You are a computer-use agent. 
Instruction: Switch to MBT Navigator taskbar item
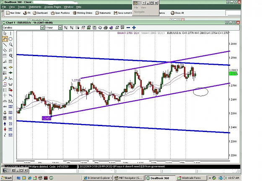tap(128, 178)
